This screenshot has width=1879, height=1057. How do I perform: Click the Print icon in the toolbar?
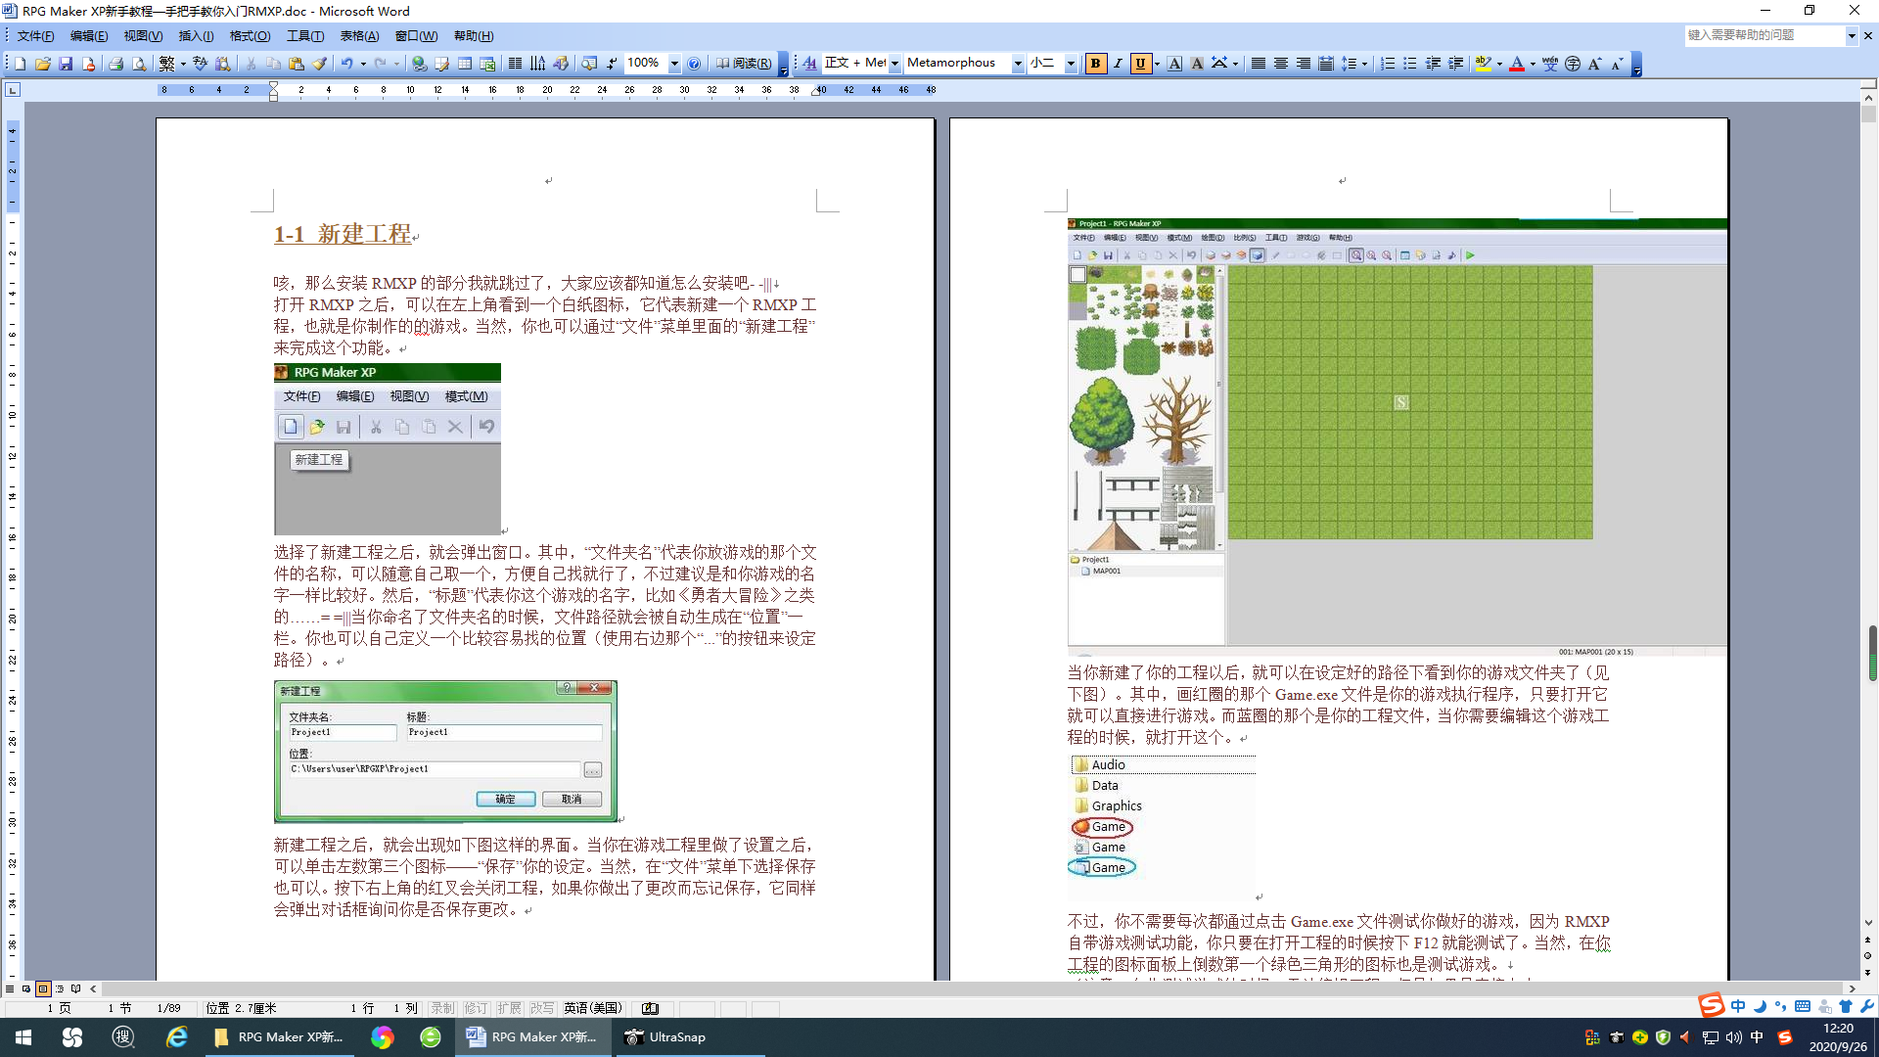tap(115, 64)
